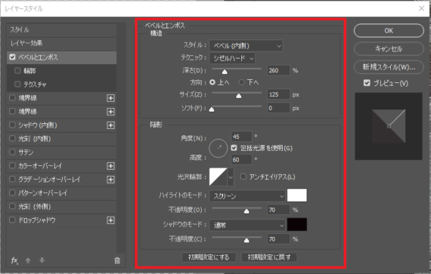Click plus icon beside グラデーションオーバーレイ
The height and width of the screenshot is (274, 431).
coord(110,180)
